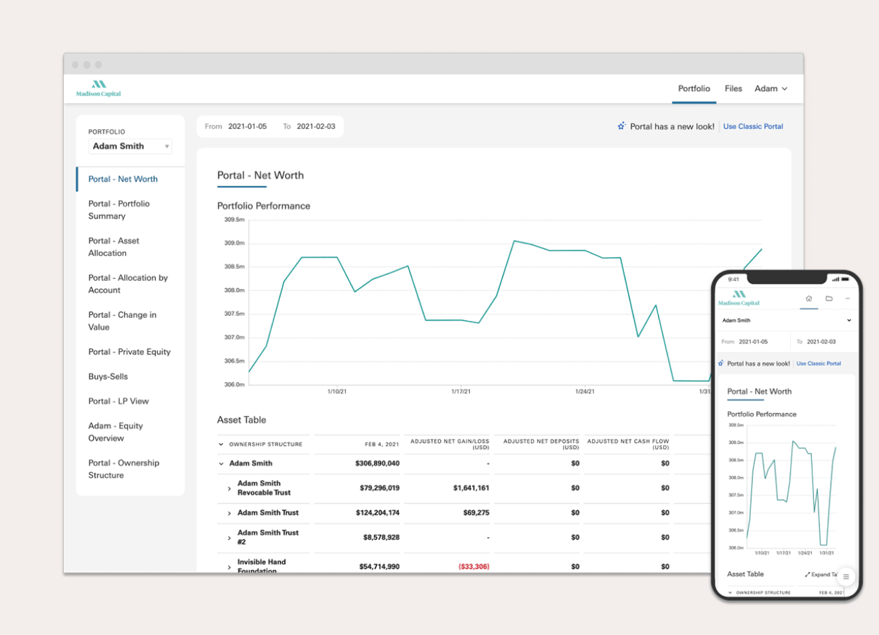This screenshot has height=635, width=879.
Task: Click the desktop To date field 2021-02-03
Action: coord(315,126)
